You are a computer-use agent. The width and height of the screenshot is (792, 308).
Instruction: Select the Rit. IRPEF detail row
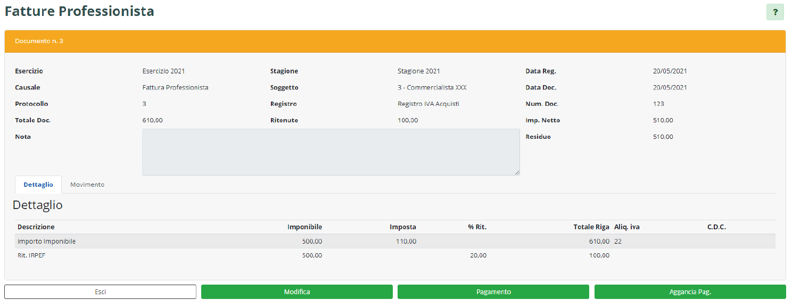(x=30, y=255)
